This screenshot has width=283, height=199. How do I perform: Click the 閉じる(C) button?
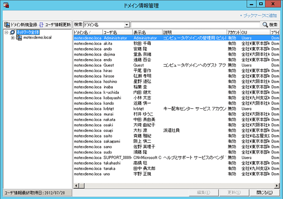(x=264, y=193)
